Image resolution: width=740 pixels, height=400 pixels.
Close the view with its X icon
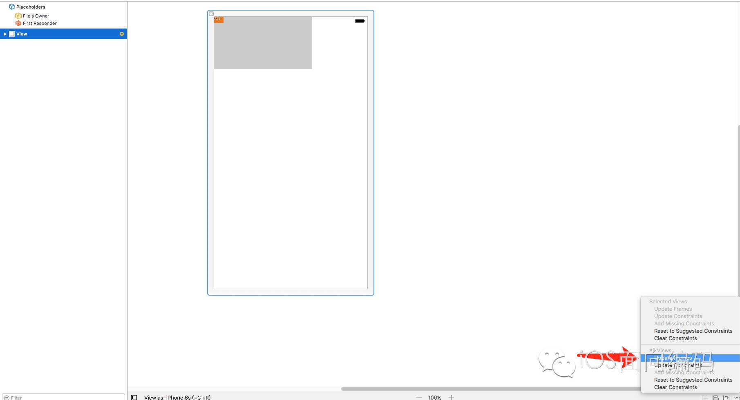click(211, 14)
